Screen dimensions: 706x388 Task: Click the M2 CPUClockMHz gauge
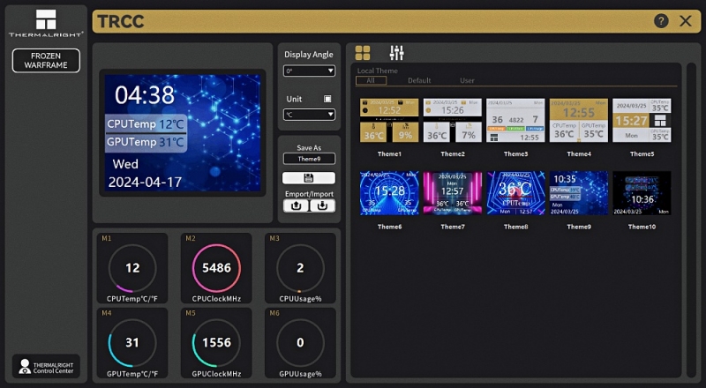click(216, 268)
